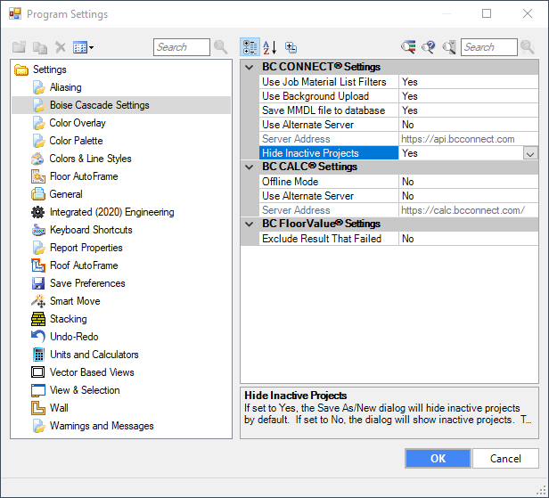Select Exclude Result That Failed property

[328, 239]
